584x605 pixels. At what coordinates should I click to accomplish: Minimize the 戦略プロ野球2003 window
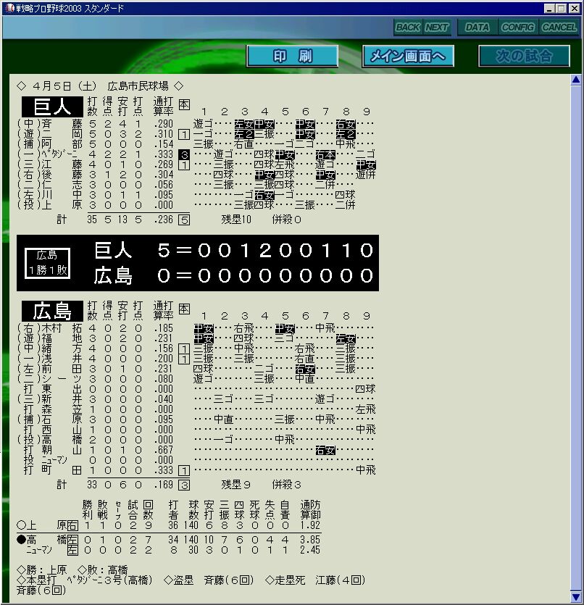click(550, 8)
